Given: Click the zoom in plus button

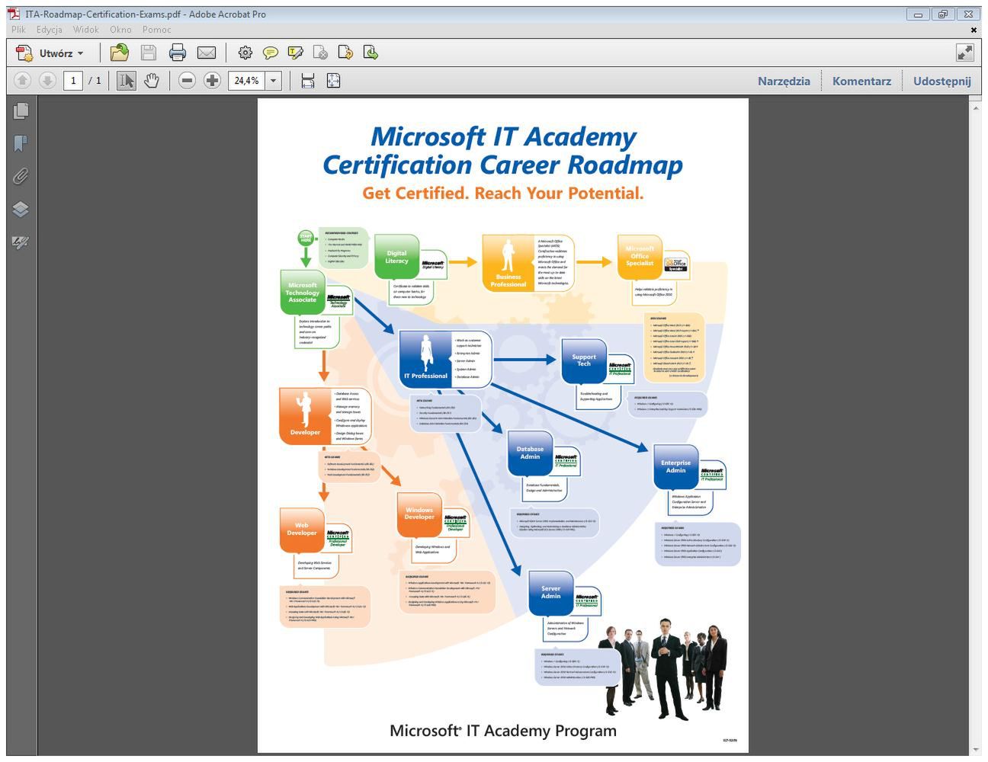Looking at the screenshot, I should coord(213,80).
